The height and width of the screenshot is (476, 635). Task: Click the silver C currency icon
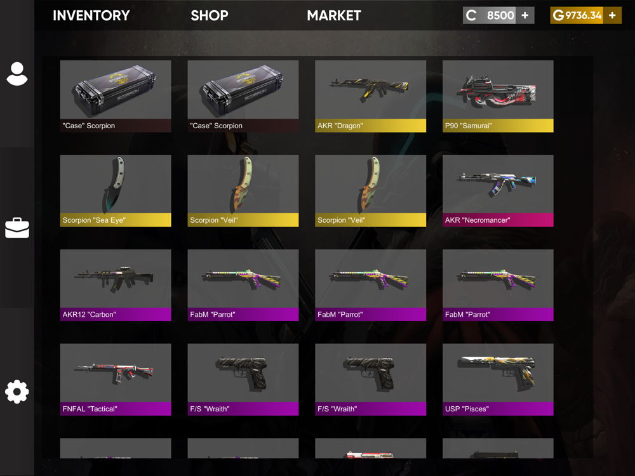point(471,15)
